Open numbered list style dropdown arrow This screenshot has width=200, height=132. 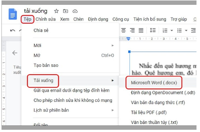click(x=172, y=30)
